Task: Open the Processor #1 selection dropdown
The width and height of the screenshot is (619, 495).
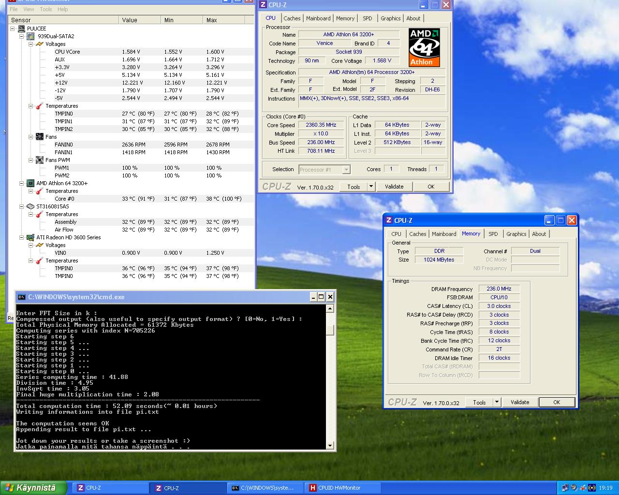Action: point(346,170)
